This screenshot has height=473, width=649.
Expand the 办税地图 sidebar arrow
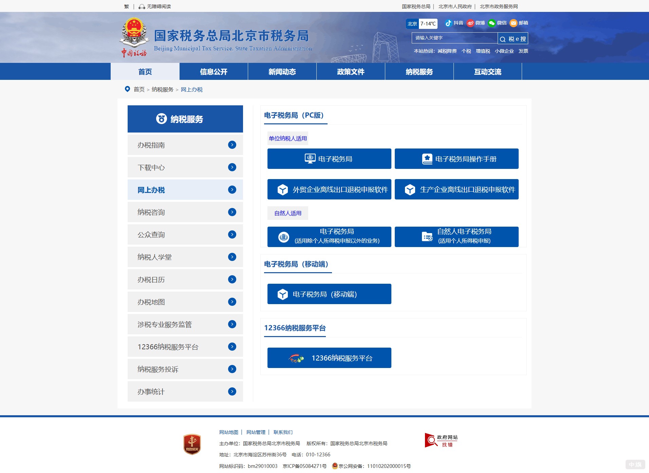tap(232, 302)
